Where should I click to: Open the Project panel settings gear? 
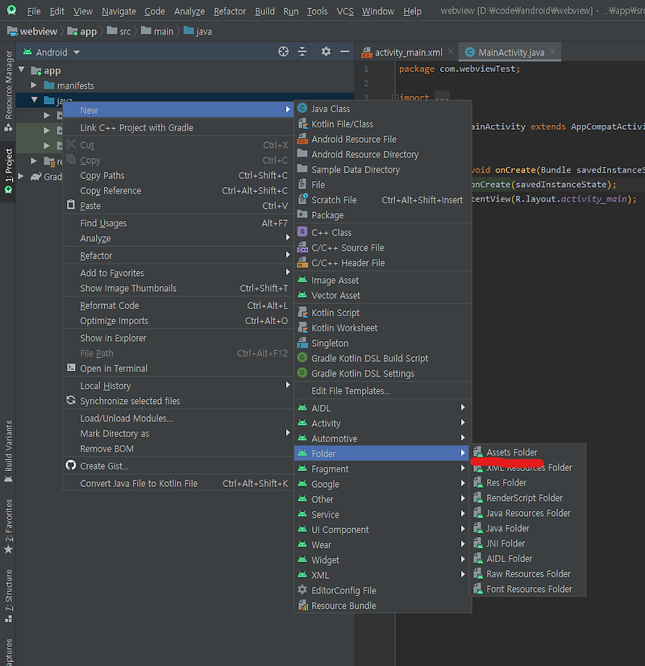click(326, 51)
